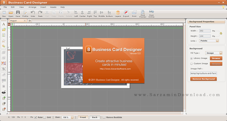Viewport: 227px width, 121px height.
Task: Open the Edit menu
Action: pyautogui.click(x=13, y=7)
